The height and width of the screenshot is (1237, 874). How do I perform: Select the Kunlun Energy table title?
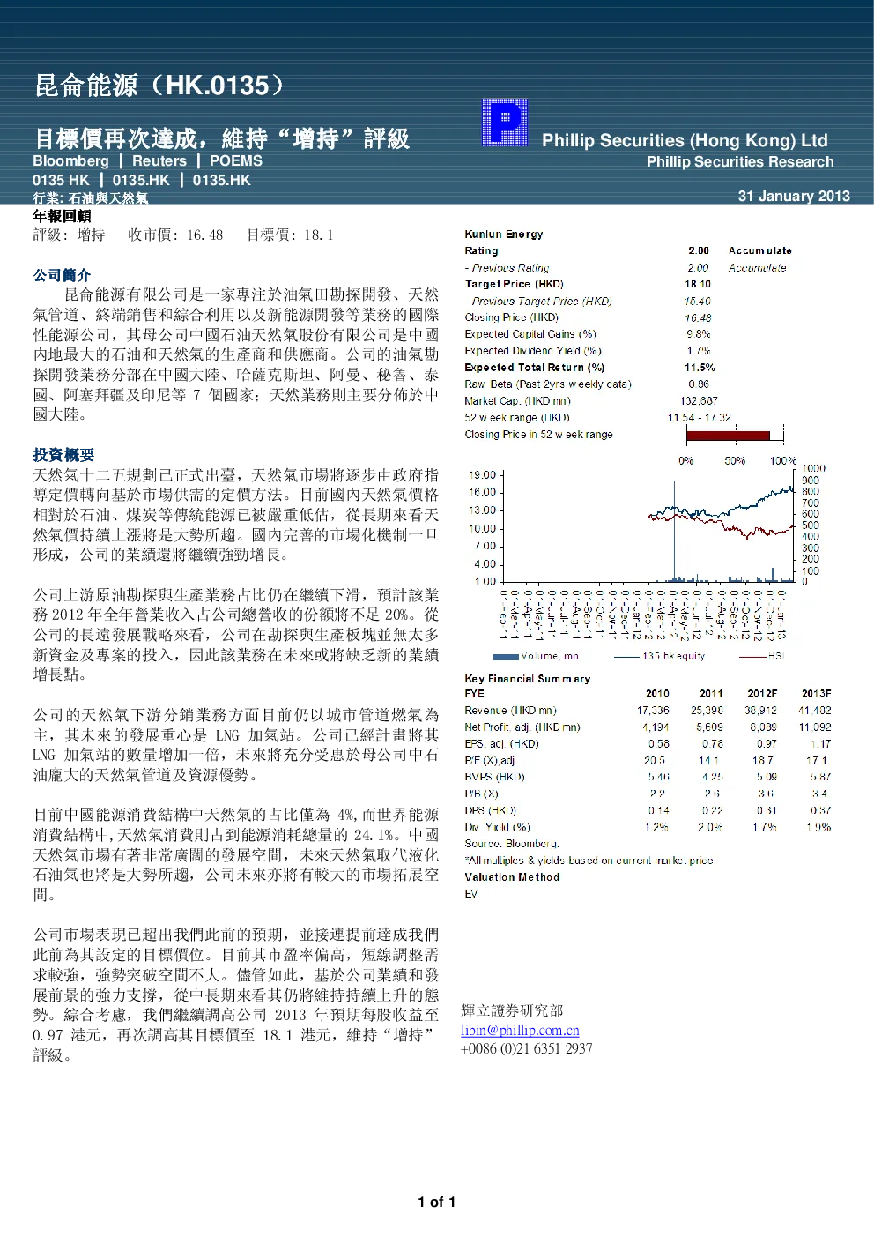[x=504, y=235]
